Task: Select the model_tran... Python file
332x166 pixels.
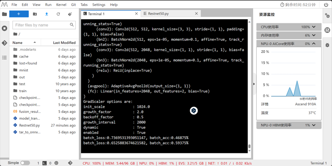Action: pyautogui.click(x=44, y=118)
